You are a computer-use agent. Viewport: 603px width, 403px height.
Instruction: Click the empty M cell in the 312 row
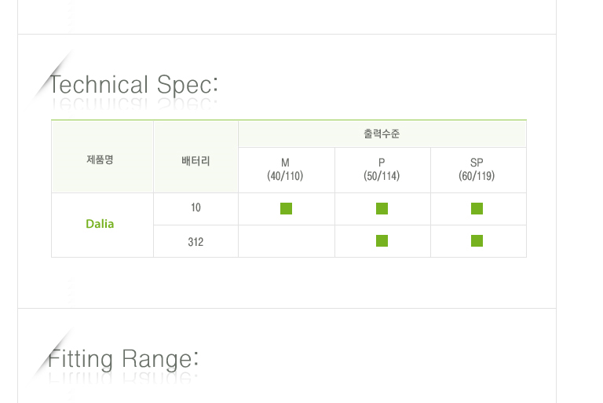coord(286,241)
